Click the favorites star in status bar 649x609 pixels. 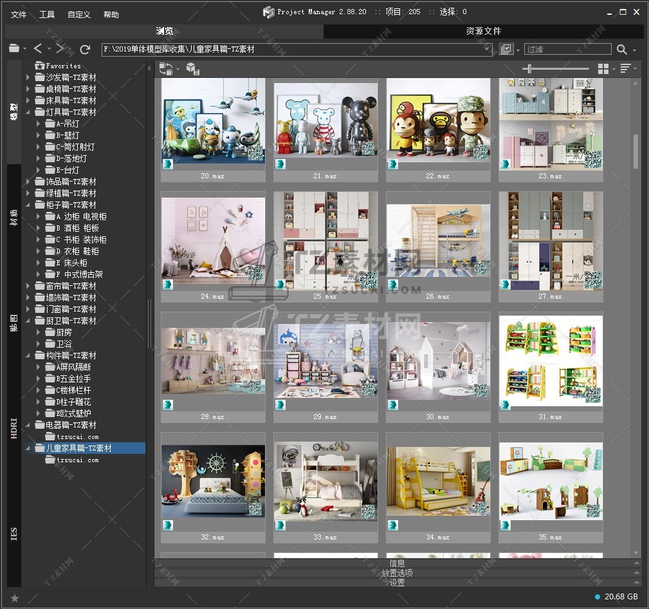tap(15, 598)
